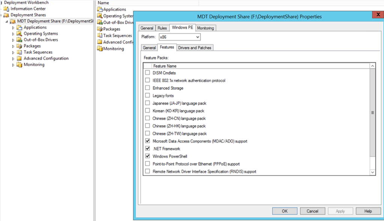Screen dimensions: 384x221
Task: Open the Platform dropdown showing x86
Action: coord(180,37)
